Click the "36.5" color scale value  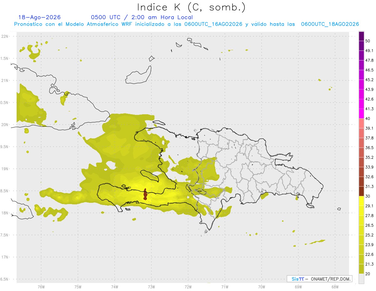[369, 148]
